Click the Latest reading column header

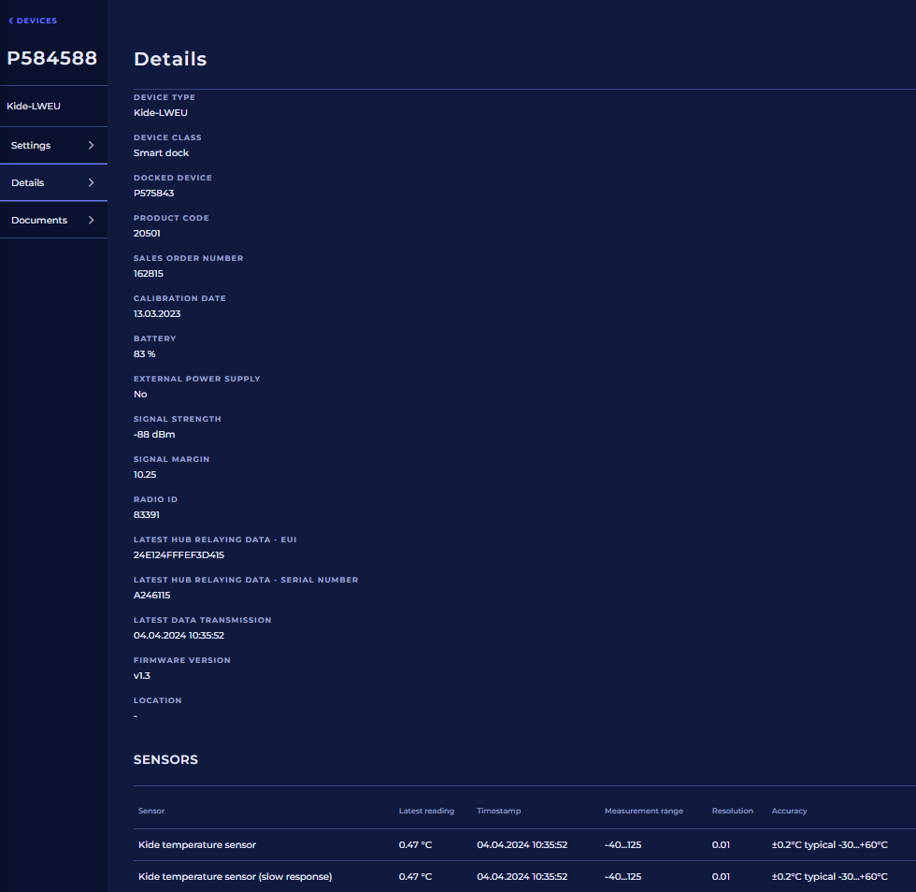(x=426, y=811)
